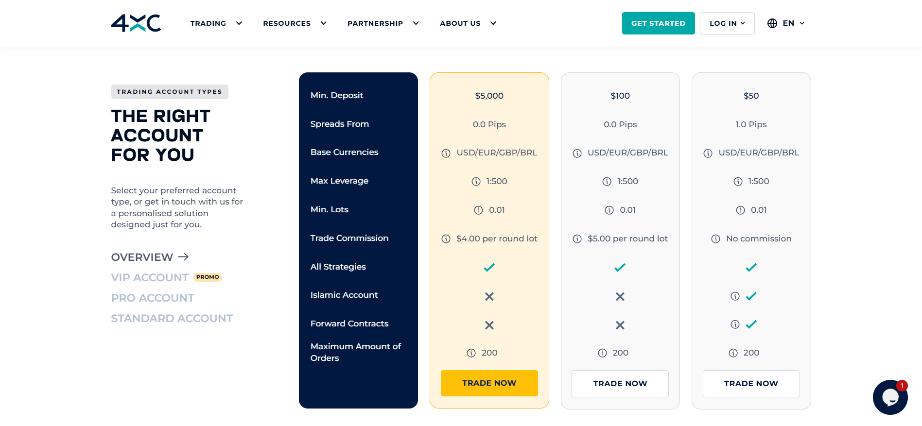The image size is (922, 426).
Task: Click the Get Started button
Action: tap(658, 23)
